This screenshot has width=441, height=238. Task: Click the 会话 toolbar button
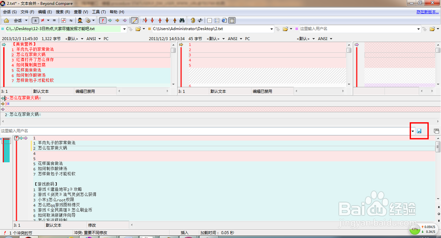[18, 20]
